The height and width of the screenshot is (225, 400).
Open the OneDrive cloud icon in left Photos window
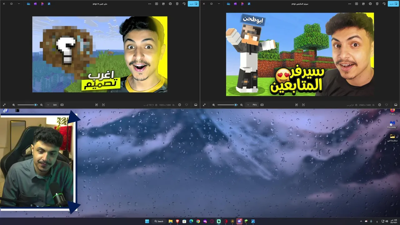[28, 4]
